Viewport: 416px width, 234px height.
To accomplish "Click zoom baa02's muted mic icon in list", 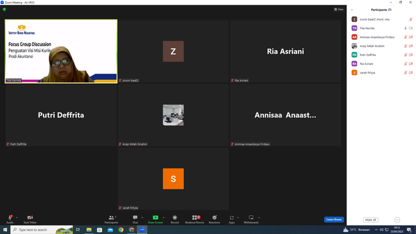I will 411,19.
